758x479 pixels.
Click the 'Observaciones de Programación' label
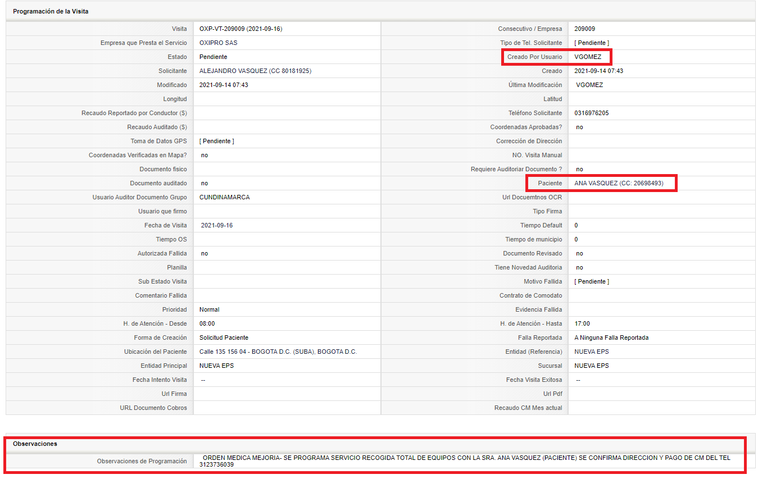coord(142,461)
